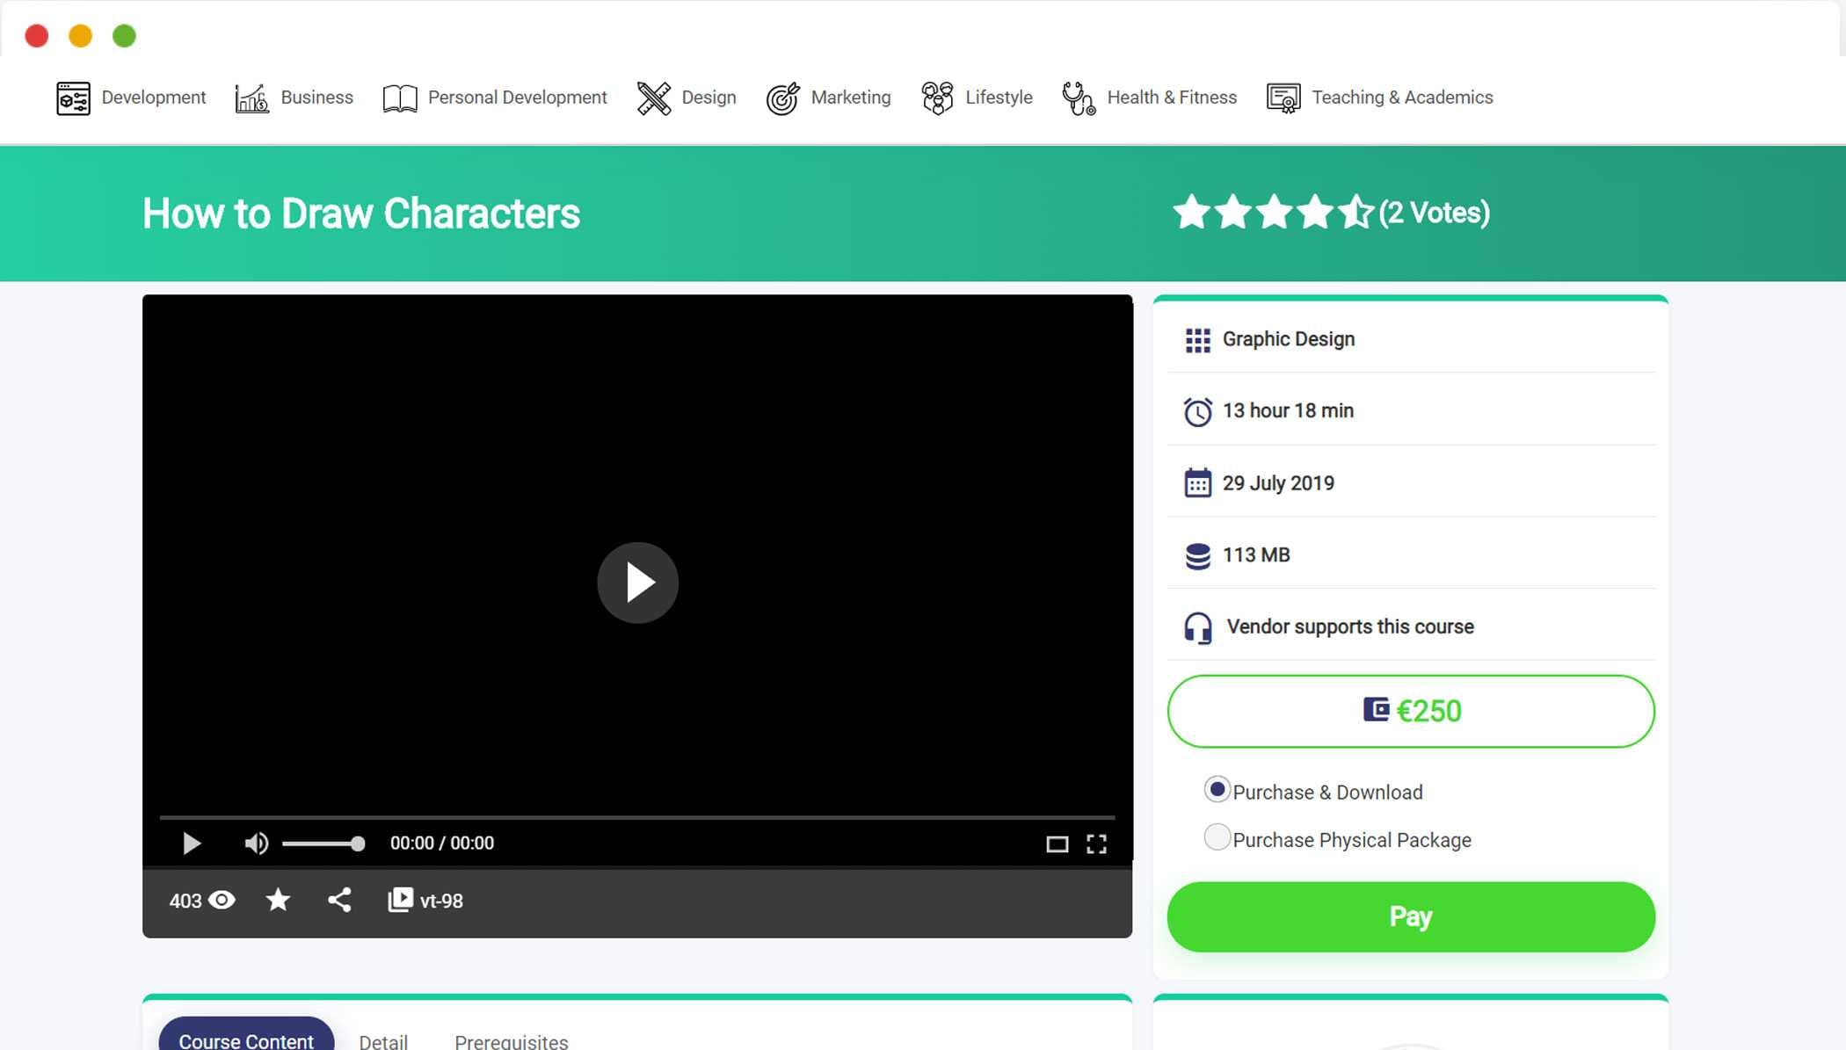Open the Health & Fitness menu label
Viewport: 1846px width, 1050px height.
tap(1172, 98)
